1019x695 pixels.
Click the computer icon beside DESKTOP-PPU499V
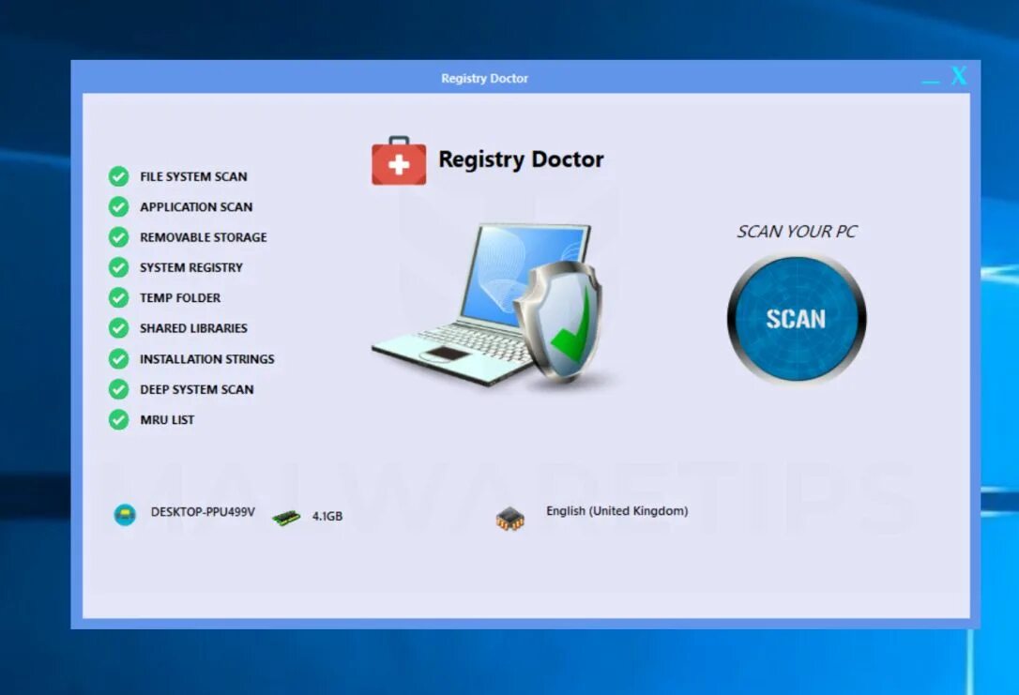click(x=125, y=514)
